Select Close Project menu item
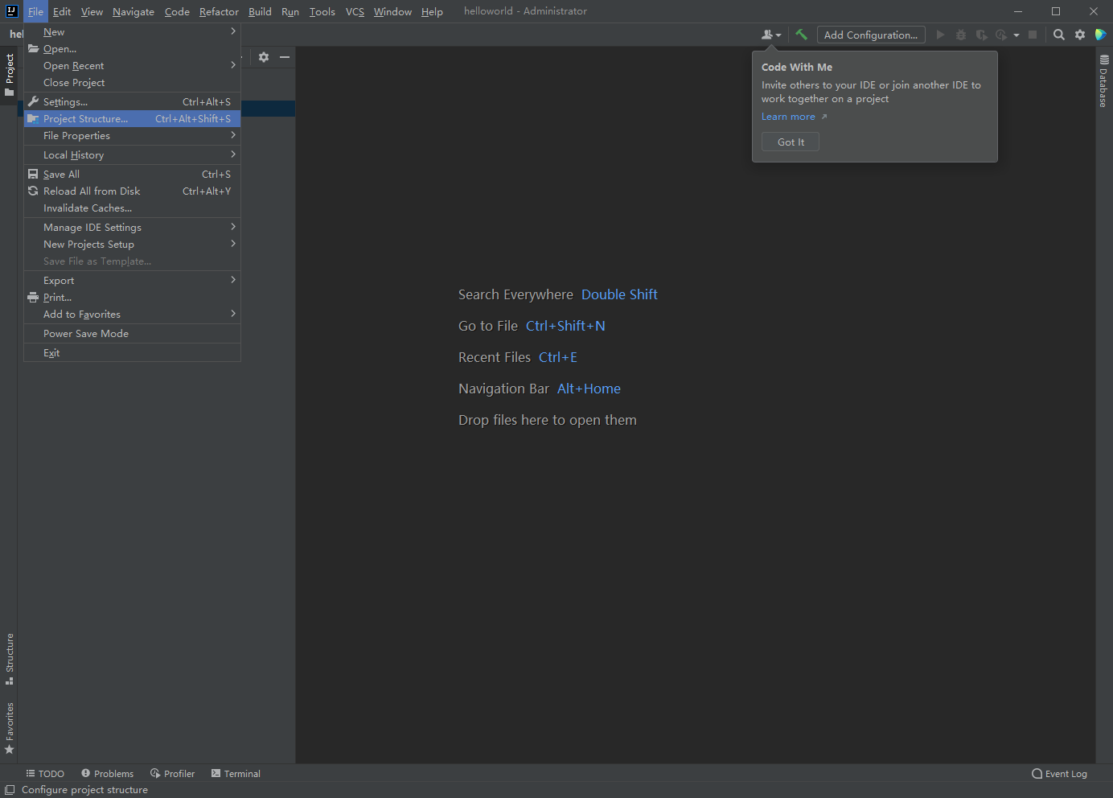Image resolution: width=1113 pixels, height=798 pixels. 132,83
